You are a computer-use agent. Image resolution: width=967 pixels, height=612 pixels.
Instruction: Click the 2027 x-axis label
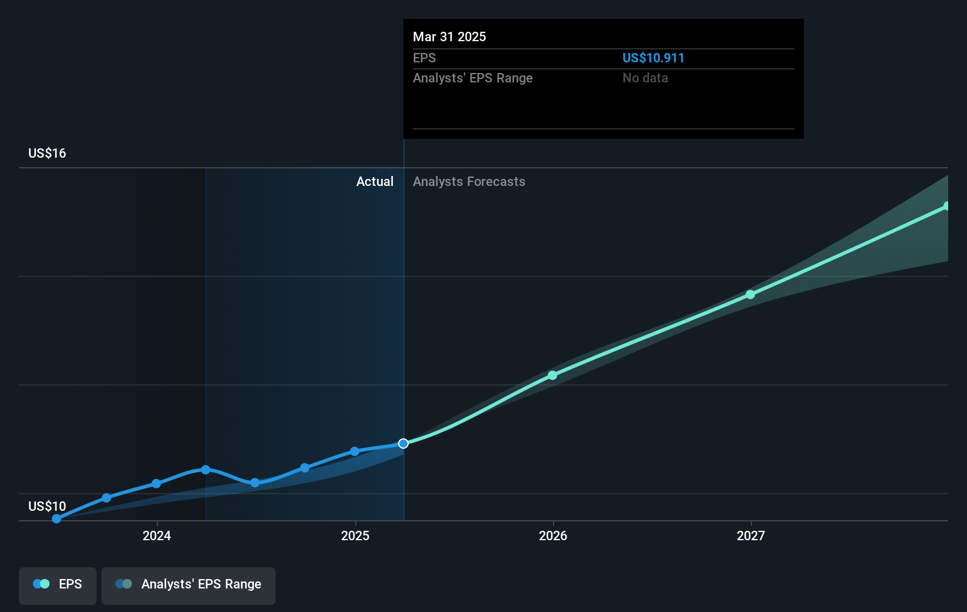click(751, 535)
